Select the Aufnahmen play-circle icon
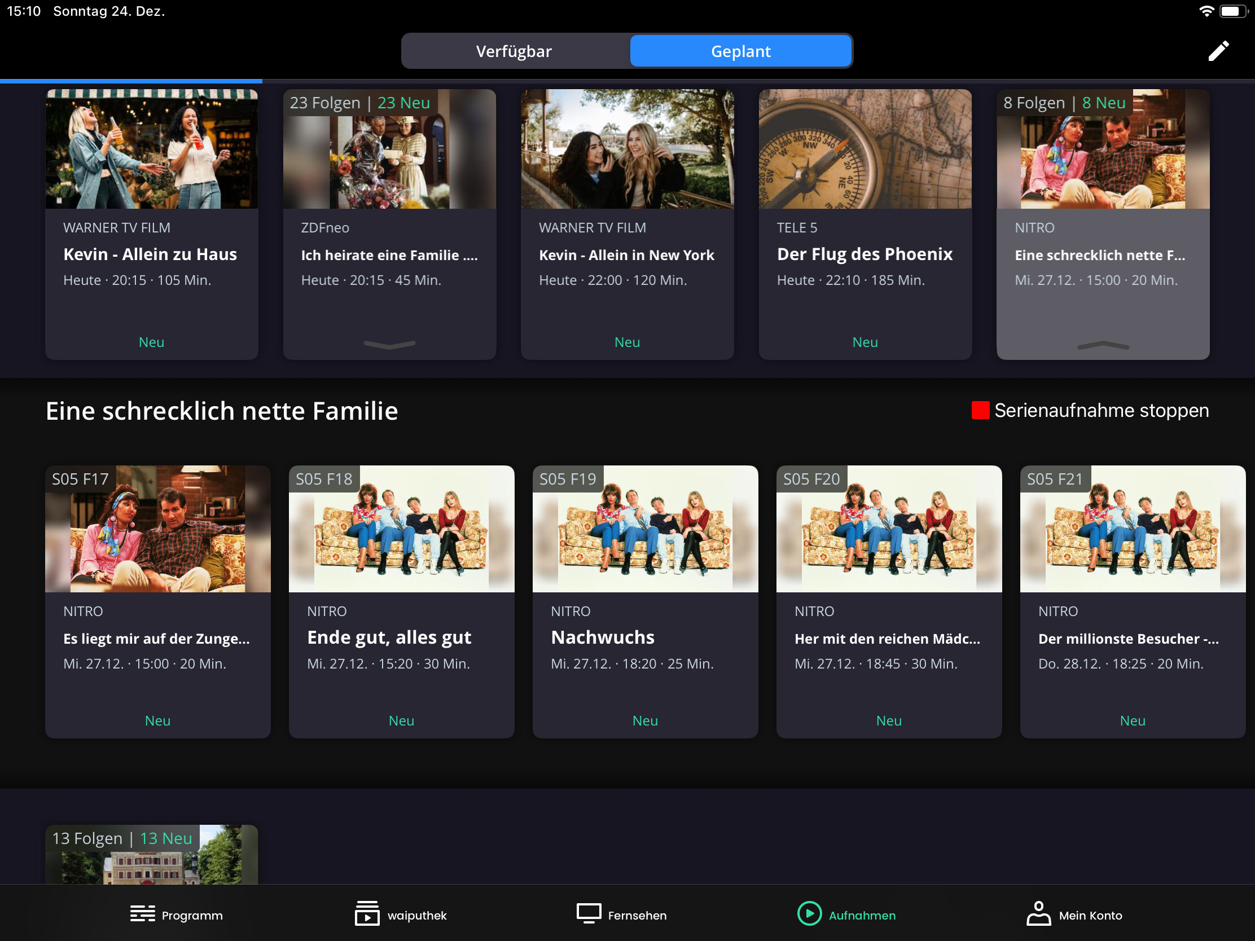This screenshot has height=941, width=1255. tap(809, 914)
